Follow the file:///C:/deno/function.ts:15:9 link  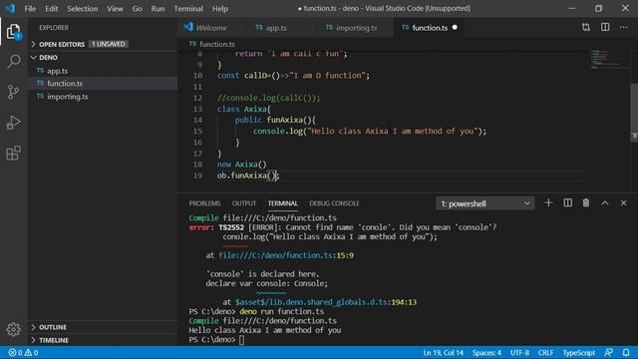click(x=286, y=255)
